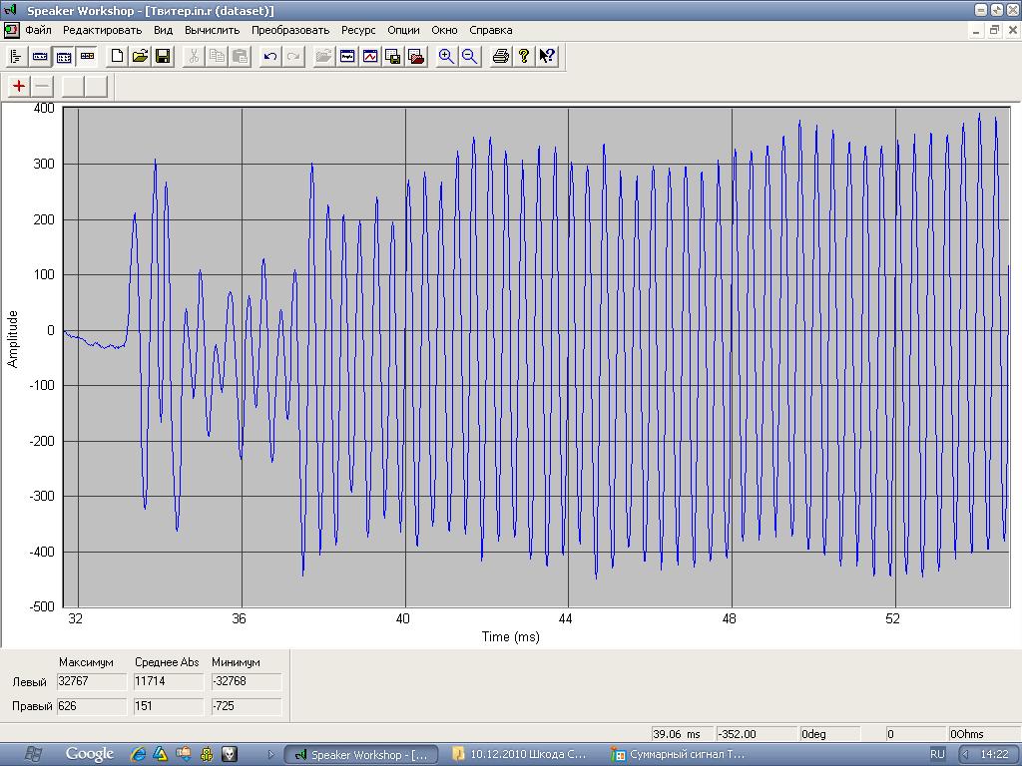1022x766 pixels.
Task: Click the yellow question mark help icon
Action: 524,57
